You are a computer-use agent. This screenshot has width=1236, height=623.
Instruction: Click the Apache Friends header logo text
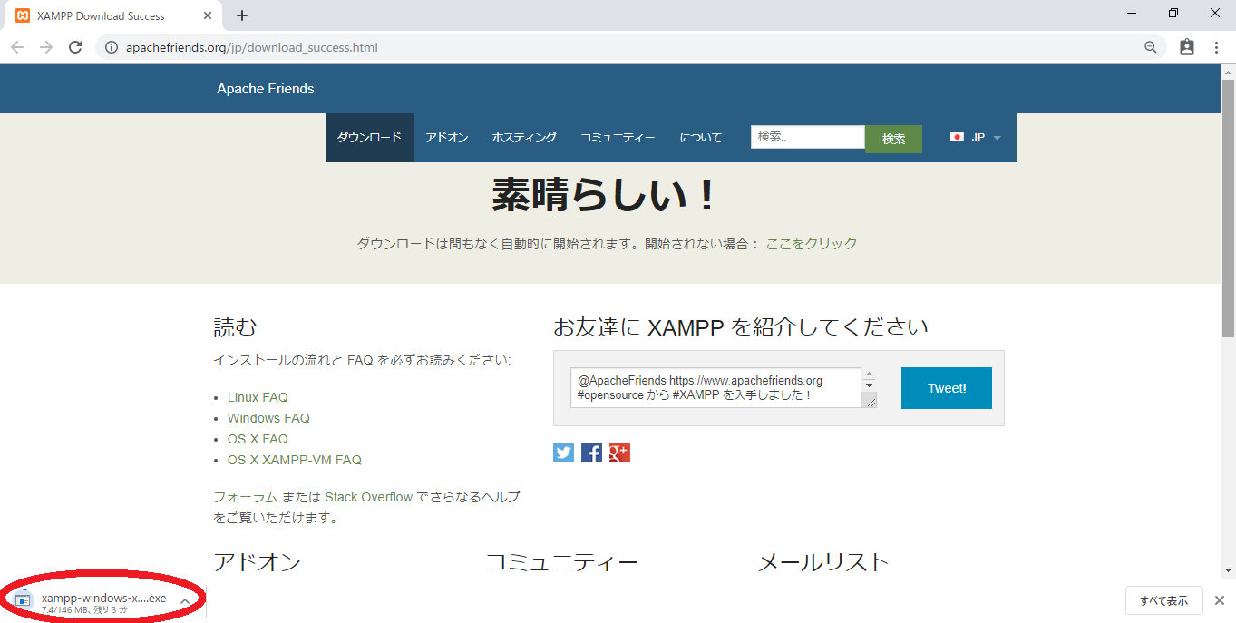click(x=266, y=89)
